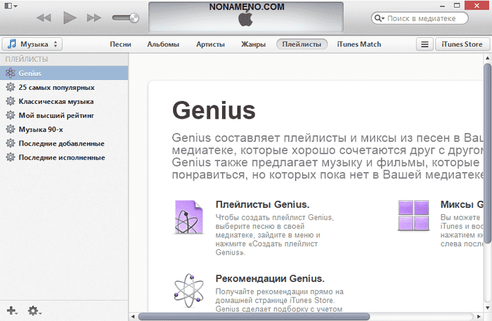This screenshot has height=321, width=492.
Task: Click the add playlist plus button
Action: click(x=11, y=310)
